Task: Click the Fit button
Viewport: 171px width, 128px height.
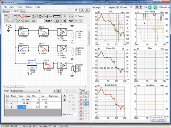Action: click(x=87, y=10)
